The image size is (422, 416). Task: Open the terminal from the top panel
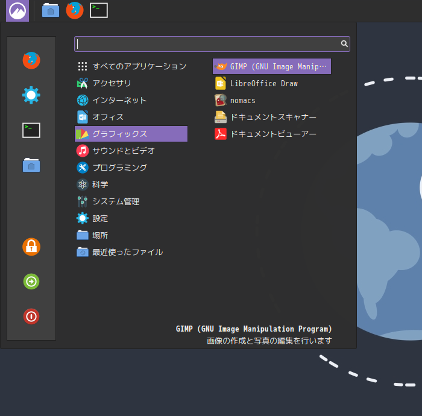99,10
